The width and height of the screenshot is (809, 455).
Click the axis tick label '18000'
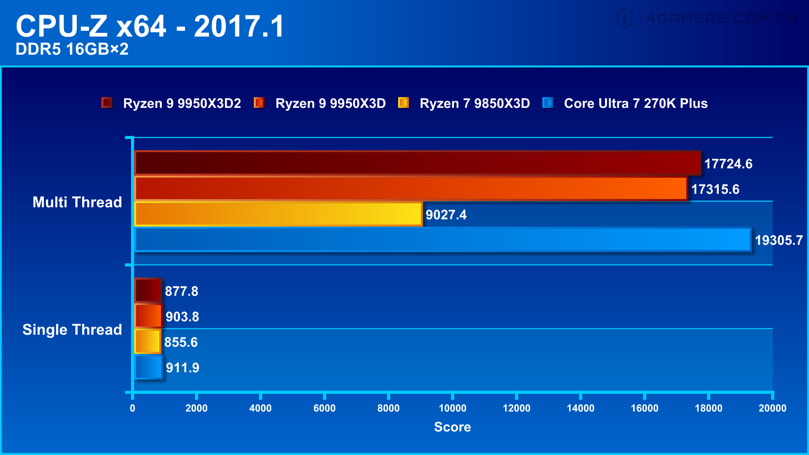[x=709, y=408]
